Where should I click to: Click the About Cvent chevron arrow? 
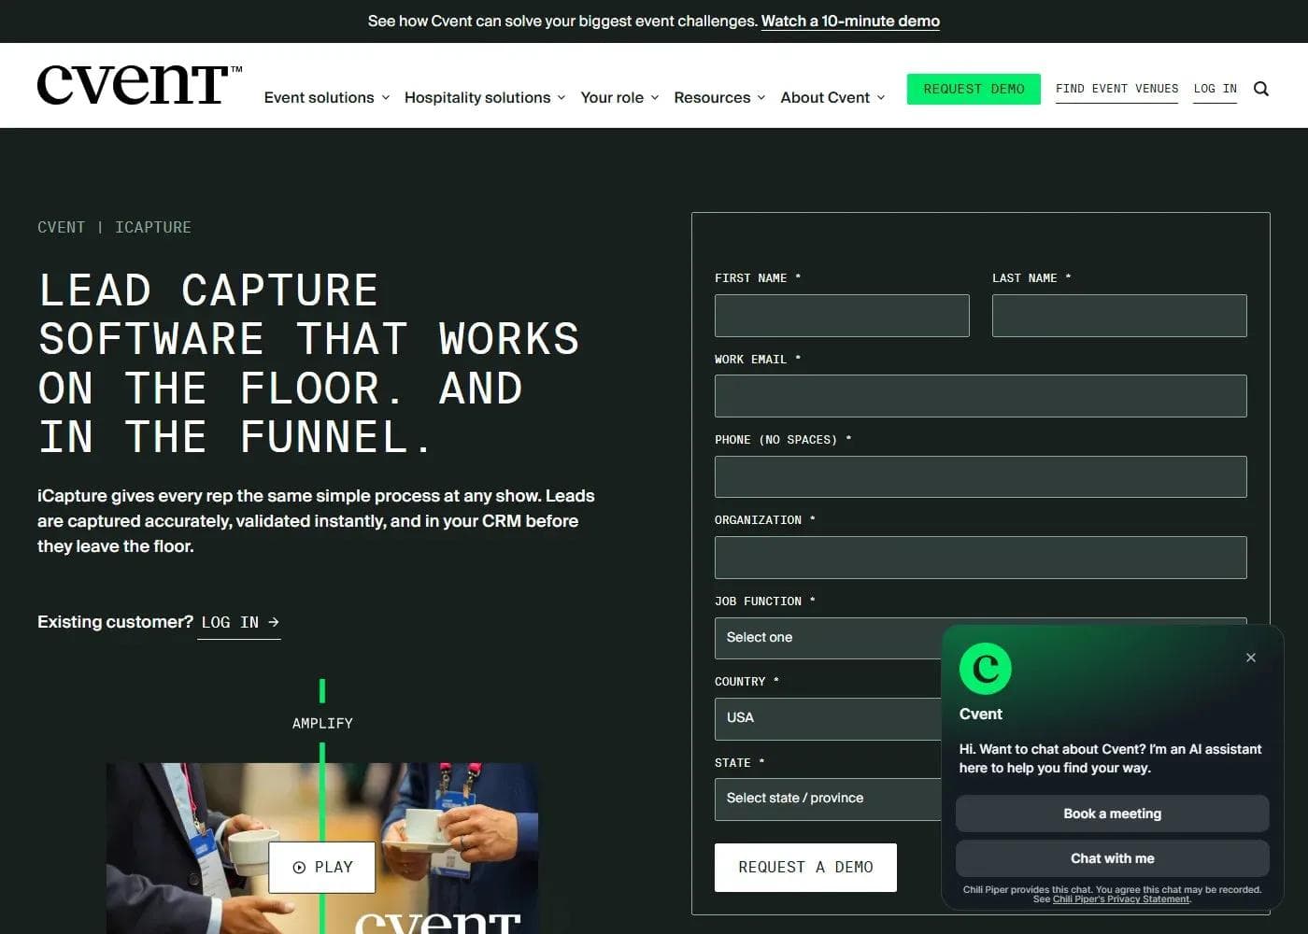tap(881, 98)
